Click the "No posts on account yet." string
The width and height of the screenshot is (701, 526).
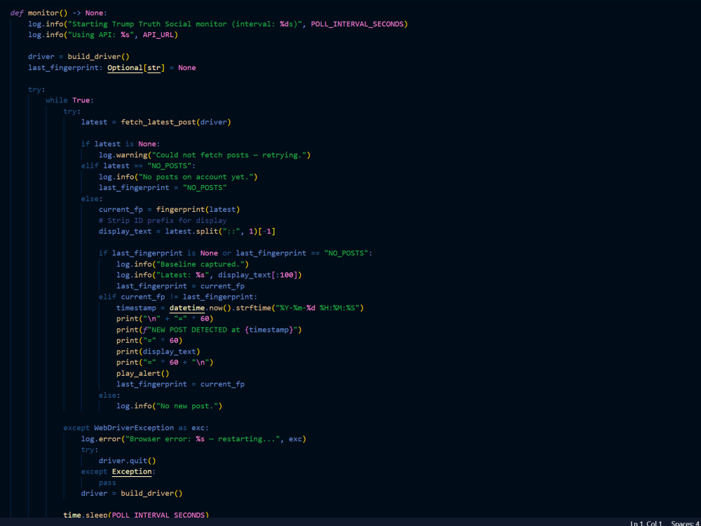[196, 177]
